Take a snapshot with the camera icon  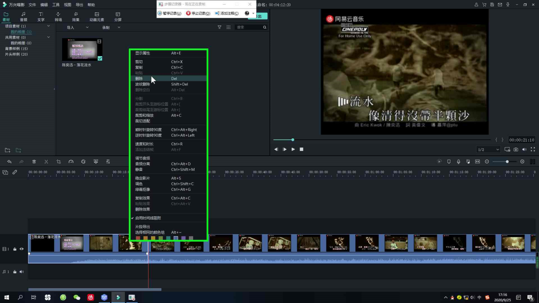click(516, 150)
